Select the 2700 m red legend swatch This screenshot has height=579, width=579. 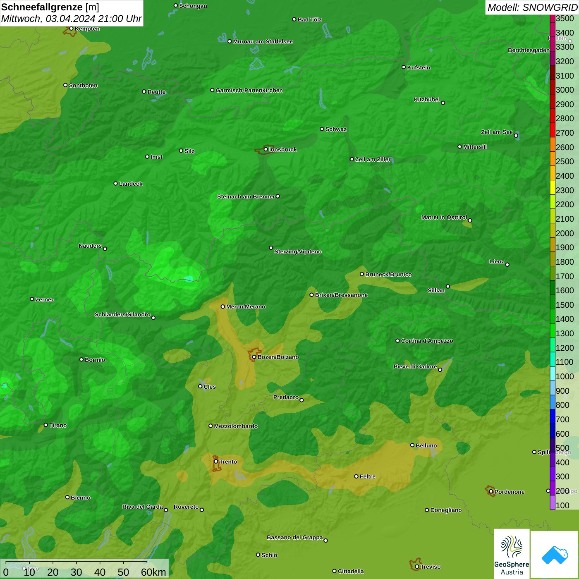(552, 130)
